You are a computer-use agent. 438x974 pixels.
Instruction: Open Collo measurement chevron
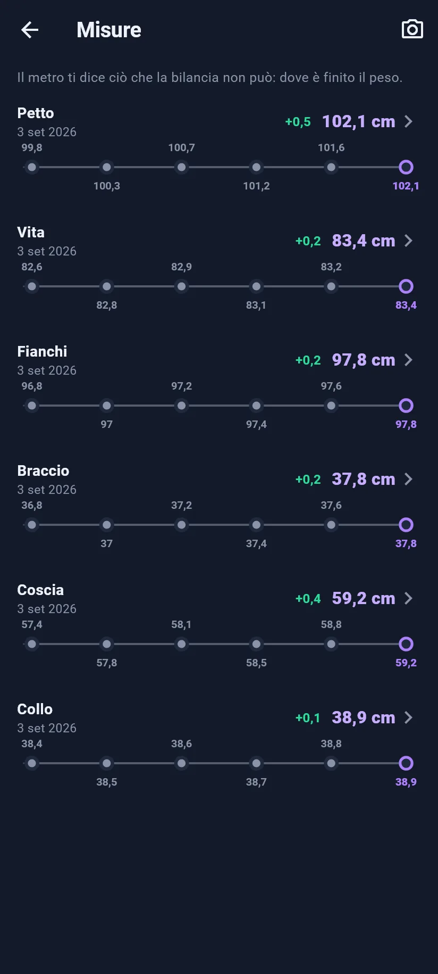coord(408,717)
